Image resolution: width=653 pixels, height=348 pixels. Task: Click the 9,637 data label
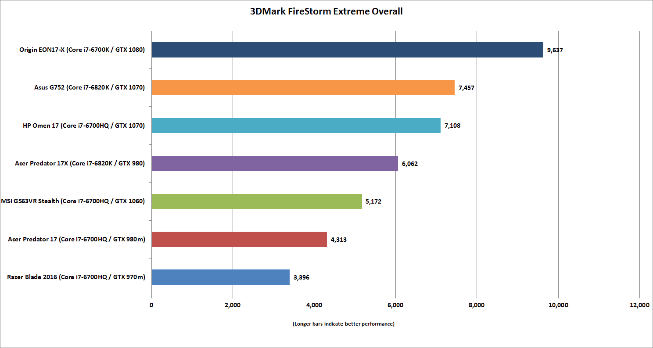(555, 50)
